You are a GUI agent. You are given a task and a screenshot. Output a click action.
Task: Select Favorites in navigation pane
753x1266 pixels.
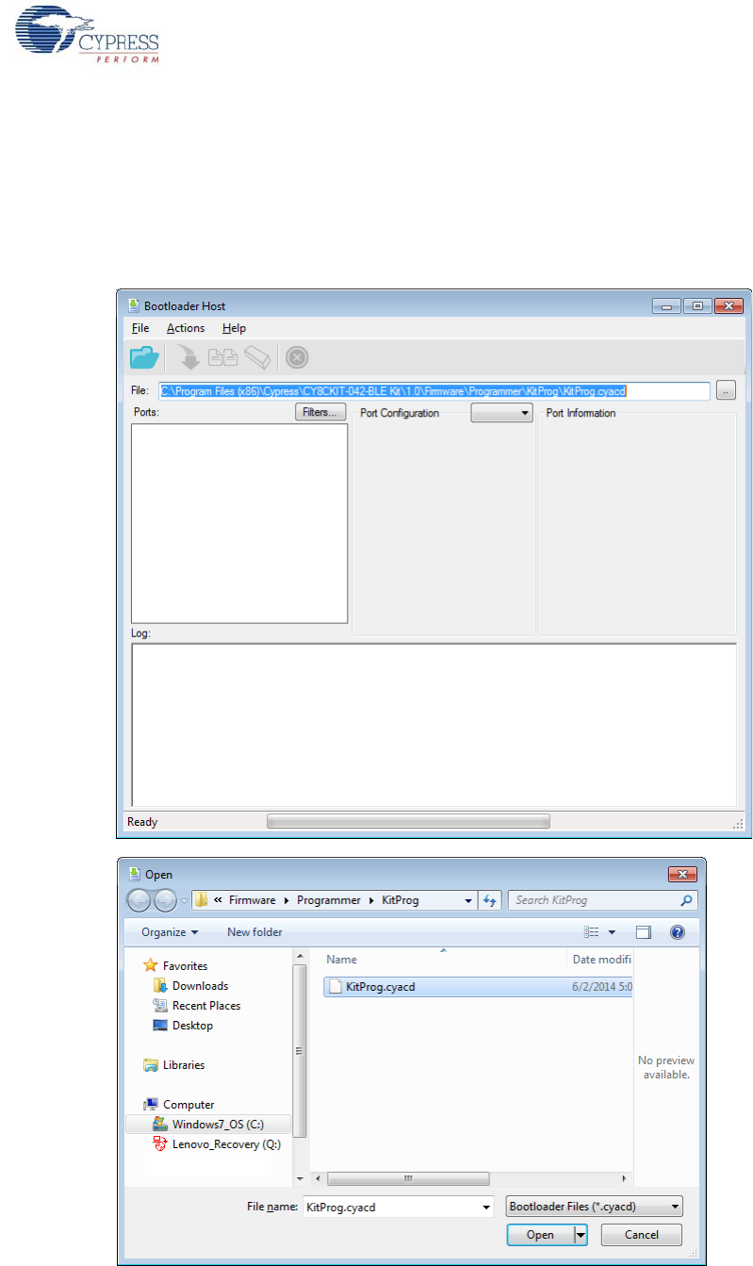pos(185,965)
